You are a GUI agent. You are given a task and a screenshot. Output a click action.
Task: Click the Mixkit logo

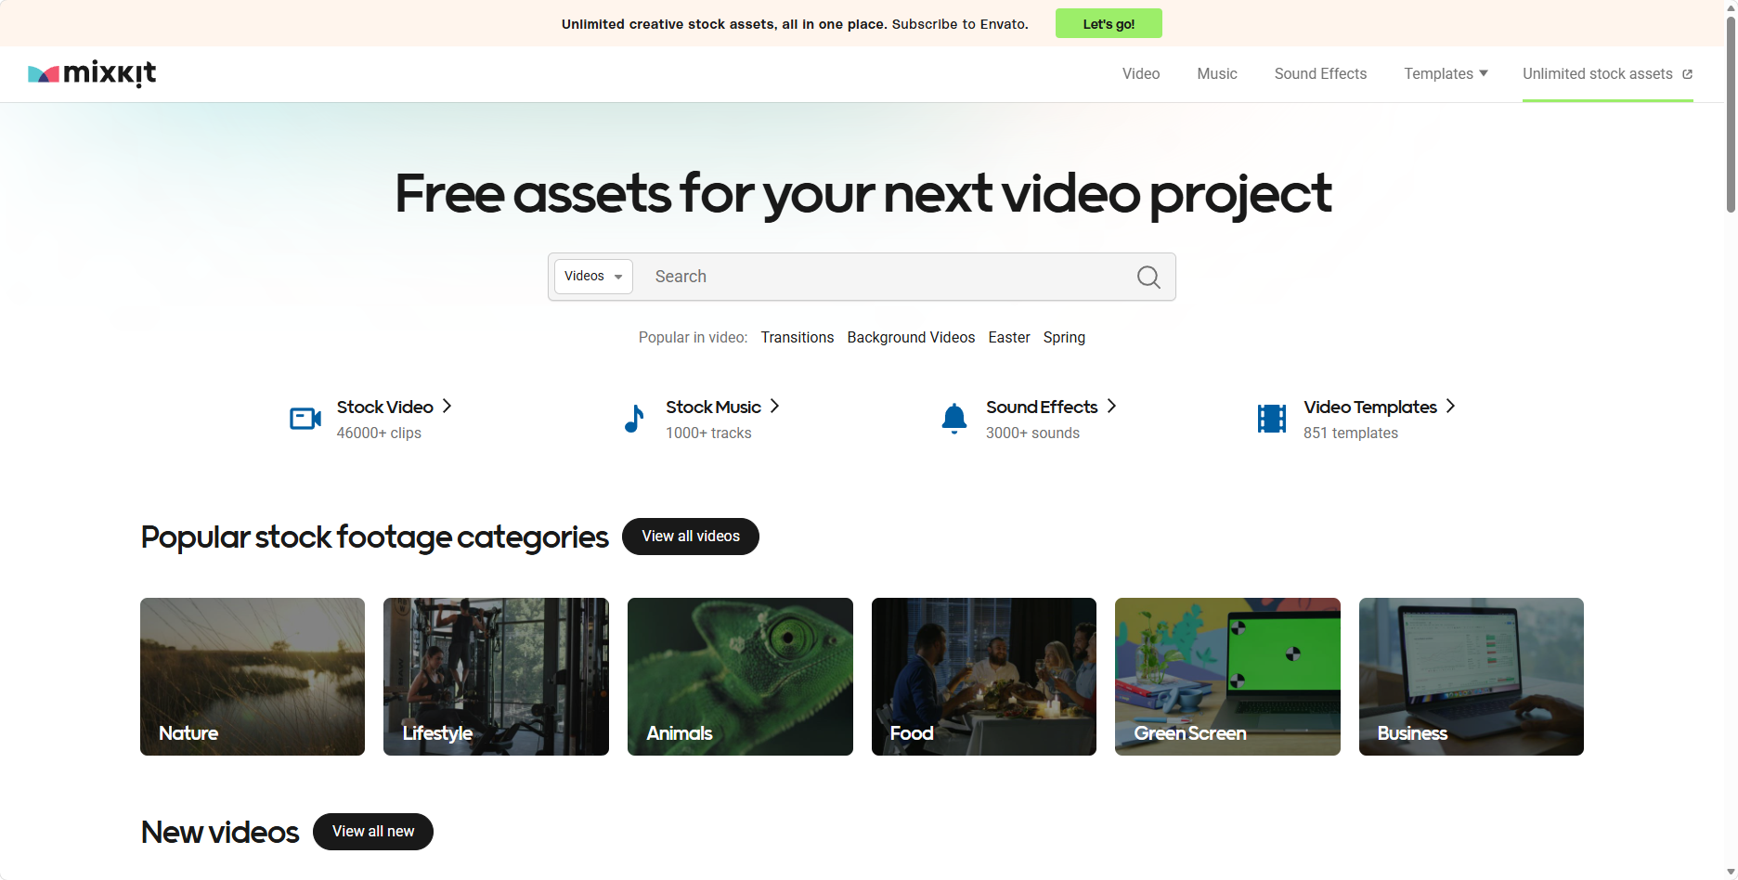tap(92, 73)
